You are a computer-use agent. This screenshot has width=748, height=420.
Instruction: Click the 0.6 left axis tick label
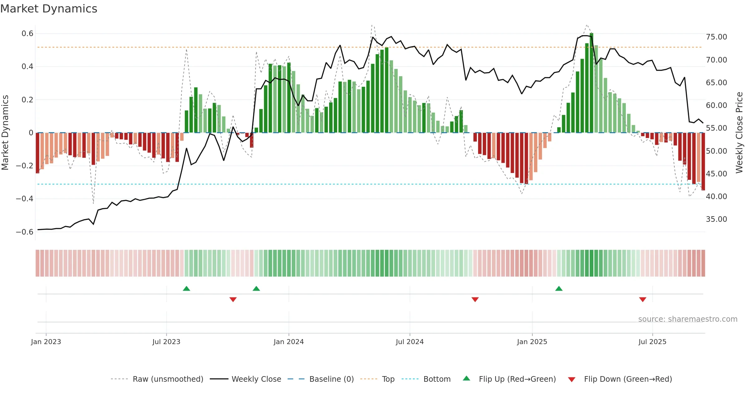pos(27,34)
